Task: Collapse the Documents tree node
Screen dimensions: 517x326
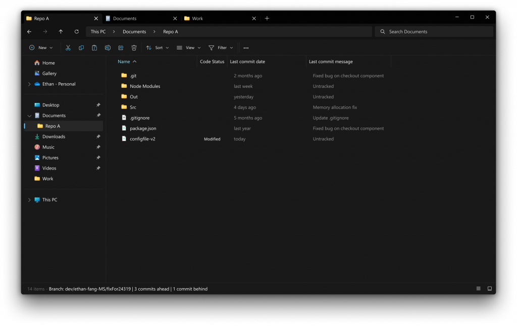Action: tap(29, 116)
